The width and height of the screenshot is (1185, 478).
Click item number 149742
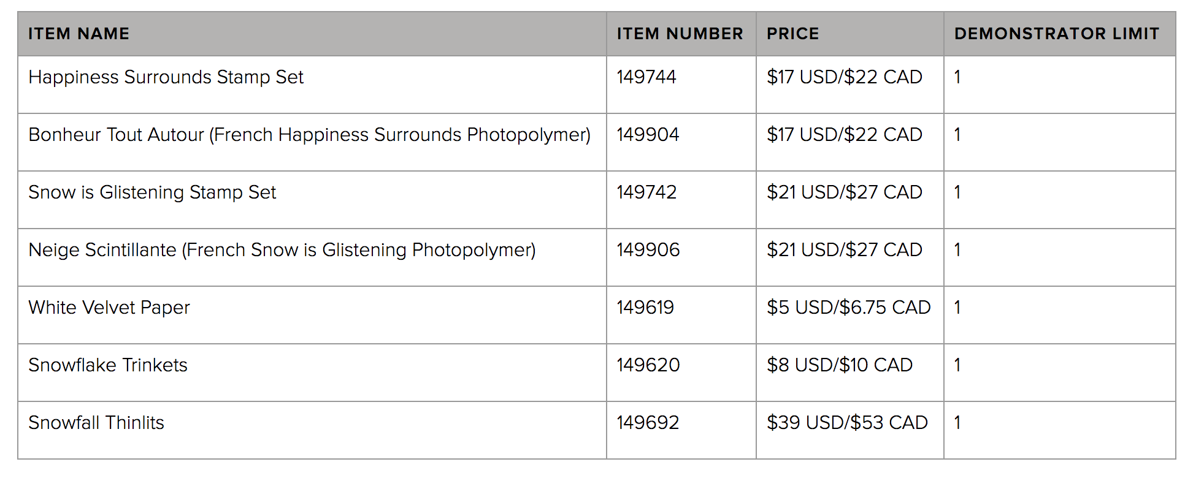[646, 192]
